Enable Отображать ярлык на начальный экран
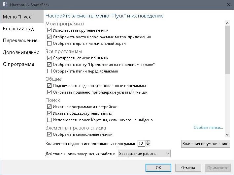 tap(49, 44)
